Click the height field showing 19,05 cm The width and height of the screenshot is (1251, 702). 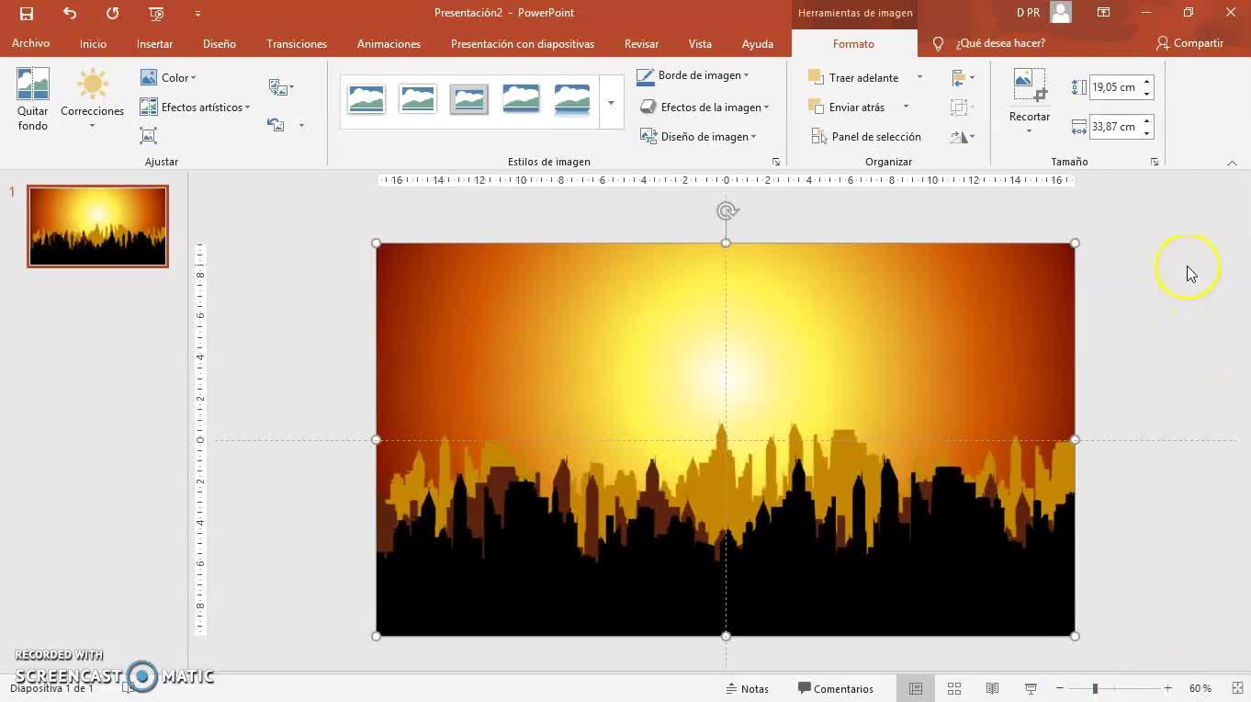1114,87
